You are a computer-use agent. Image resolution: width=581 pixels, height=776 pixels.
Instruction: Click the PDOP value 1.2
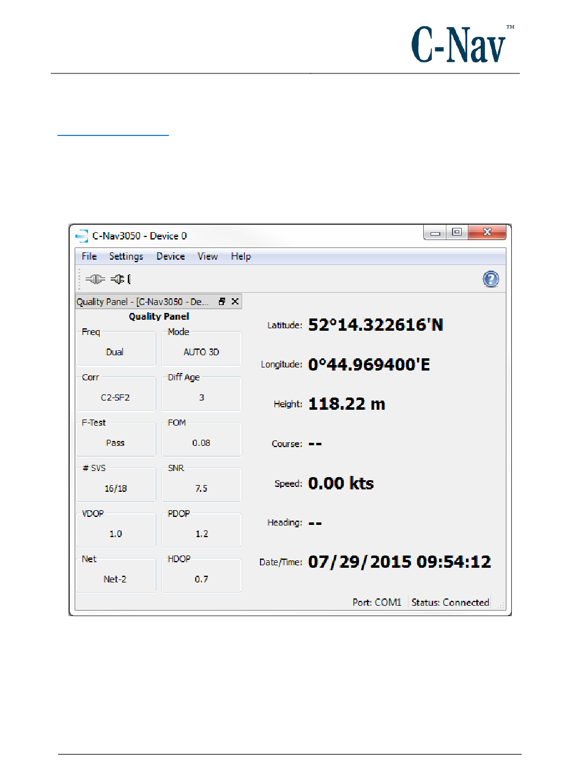(x=201, y=534)
